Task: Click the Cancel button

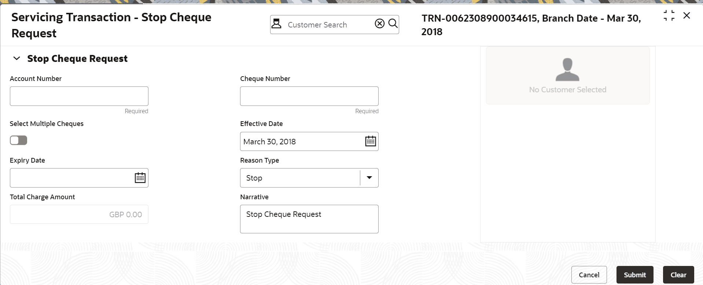Action: (x=589, y=275)
